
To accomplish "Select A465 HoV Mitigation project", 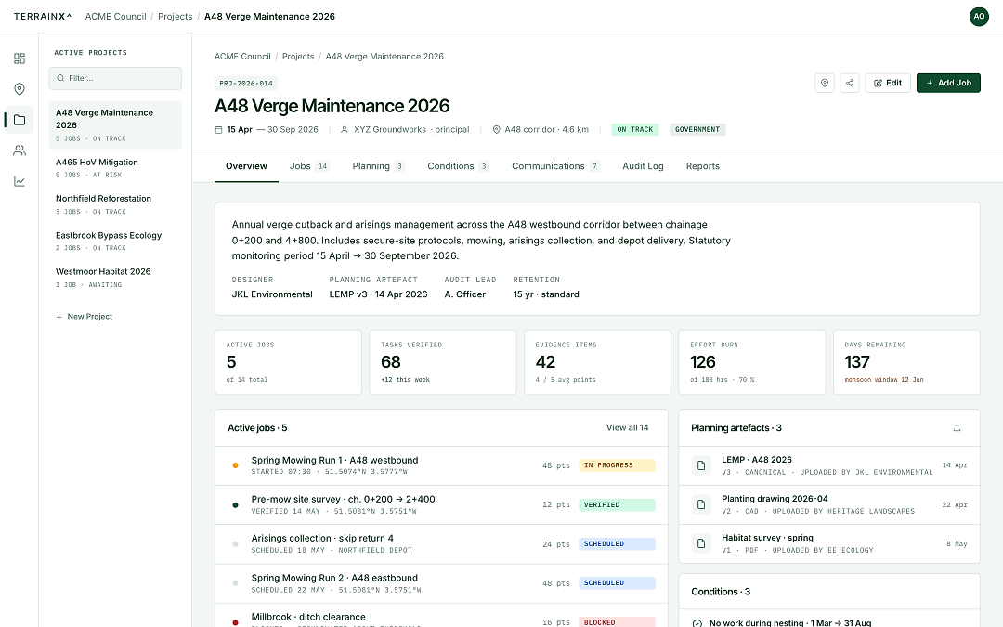I will [115, 167].
